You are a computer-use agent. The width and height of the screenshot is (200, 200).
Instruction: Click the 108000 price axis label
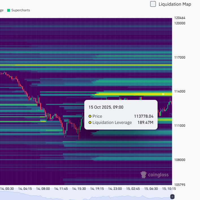(180, 160)
